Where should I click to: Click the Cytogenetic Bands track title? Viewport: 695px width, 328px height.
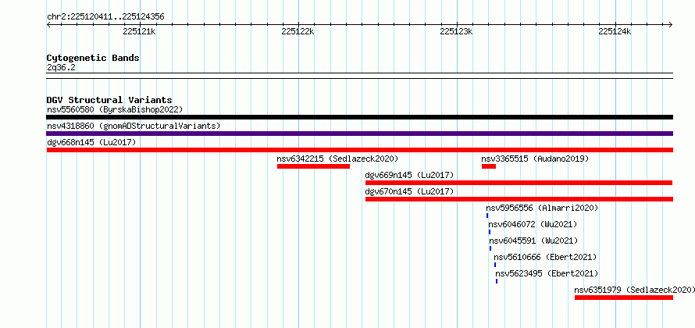pyautogui.click(x=93, y=58)
